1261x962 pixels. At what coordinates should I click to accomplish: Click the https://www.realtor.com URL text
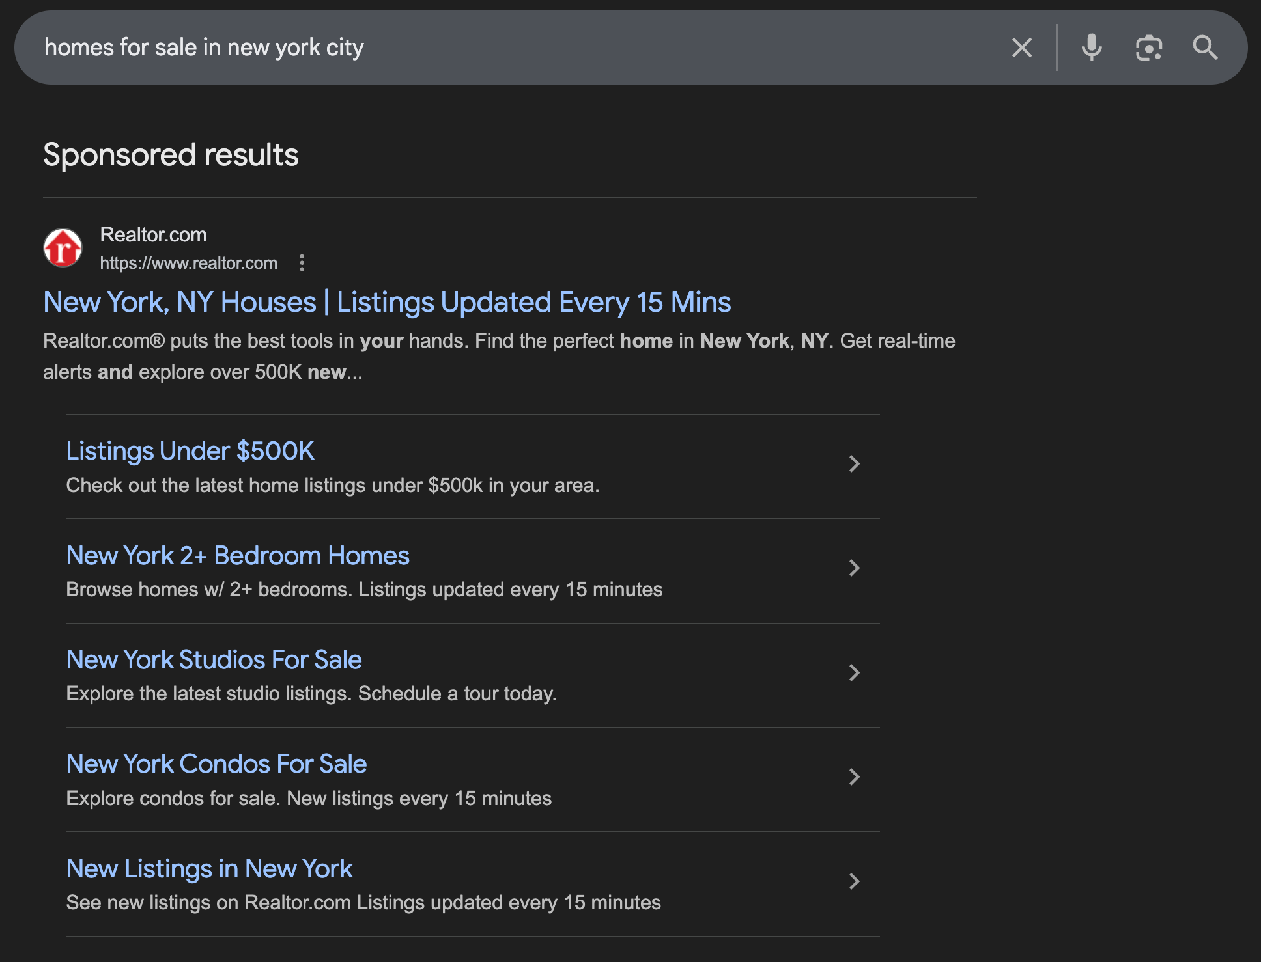pyautogui.click(x=188, y=263)
